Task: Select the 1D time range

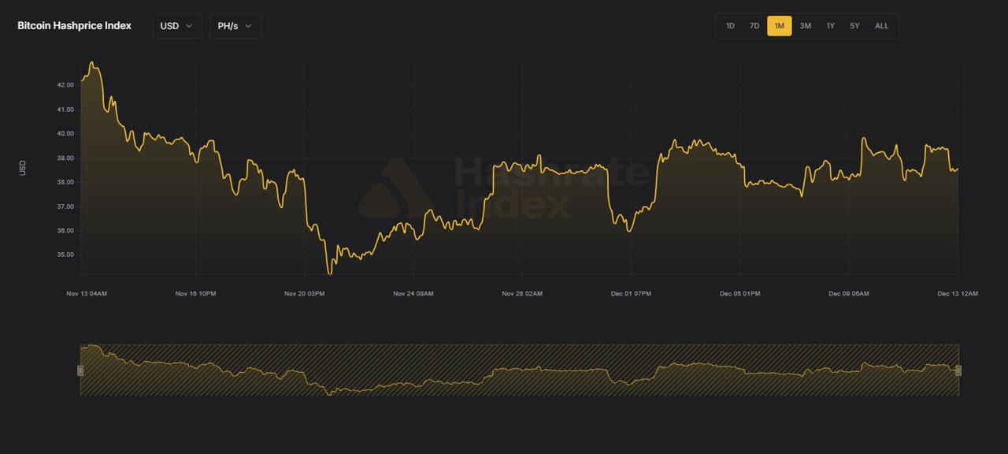Action: (x=728, y=25)
